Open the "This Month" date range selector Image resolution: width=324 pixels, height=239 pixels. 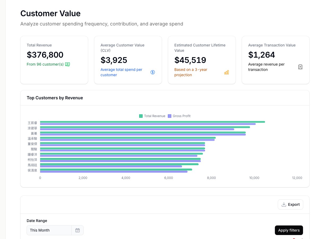click(49, 230)
